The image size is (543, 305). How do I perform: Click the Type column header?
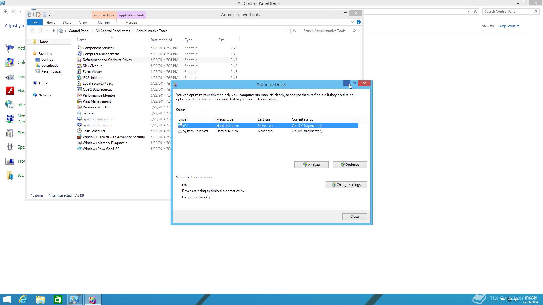[199, 40]
